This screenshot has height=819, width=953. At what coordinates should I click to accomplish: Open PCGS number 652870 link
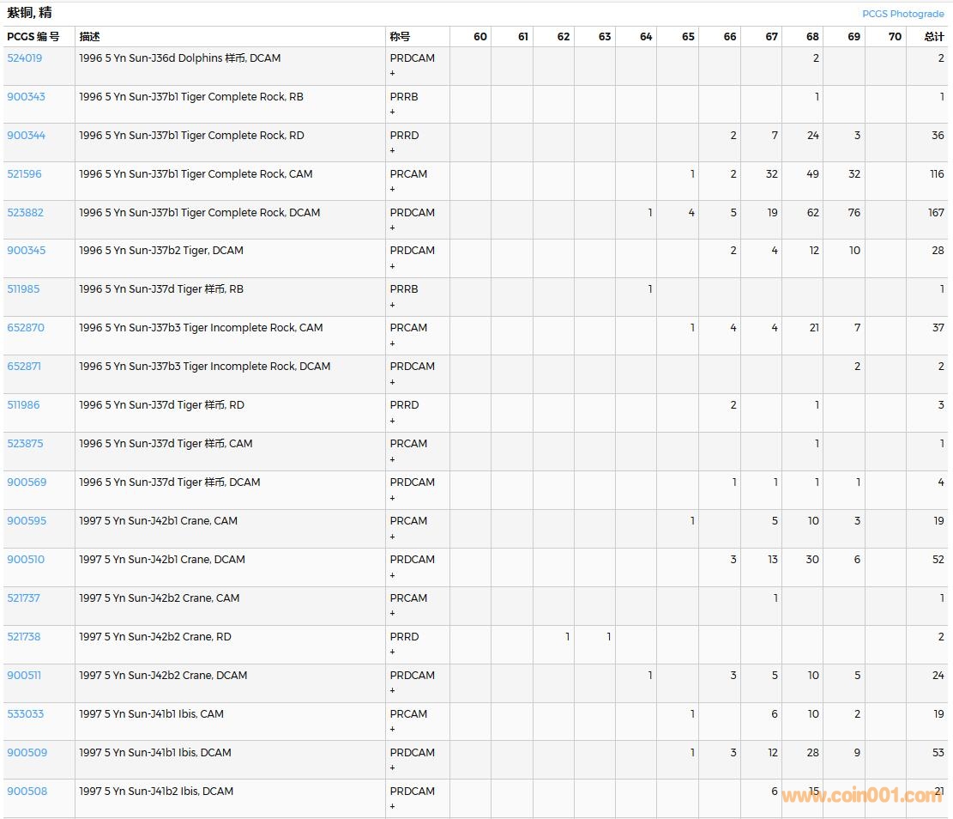click(x=26, y=328)
